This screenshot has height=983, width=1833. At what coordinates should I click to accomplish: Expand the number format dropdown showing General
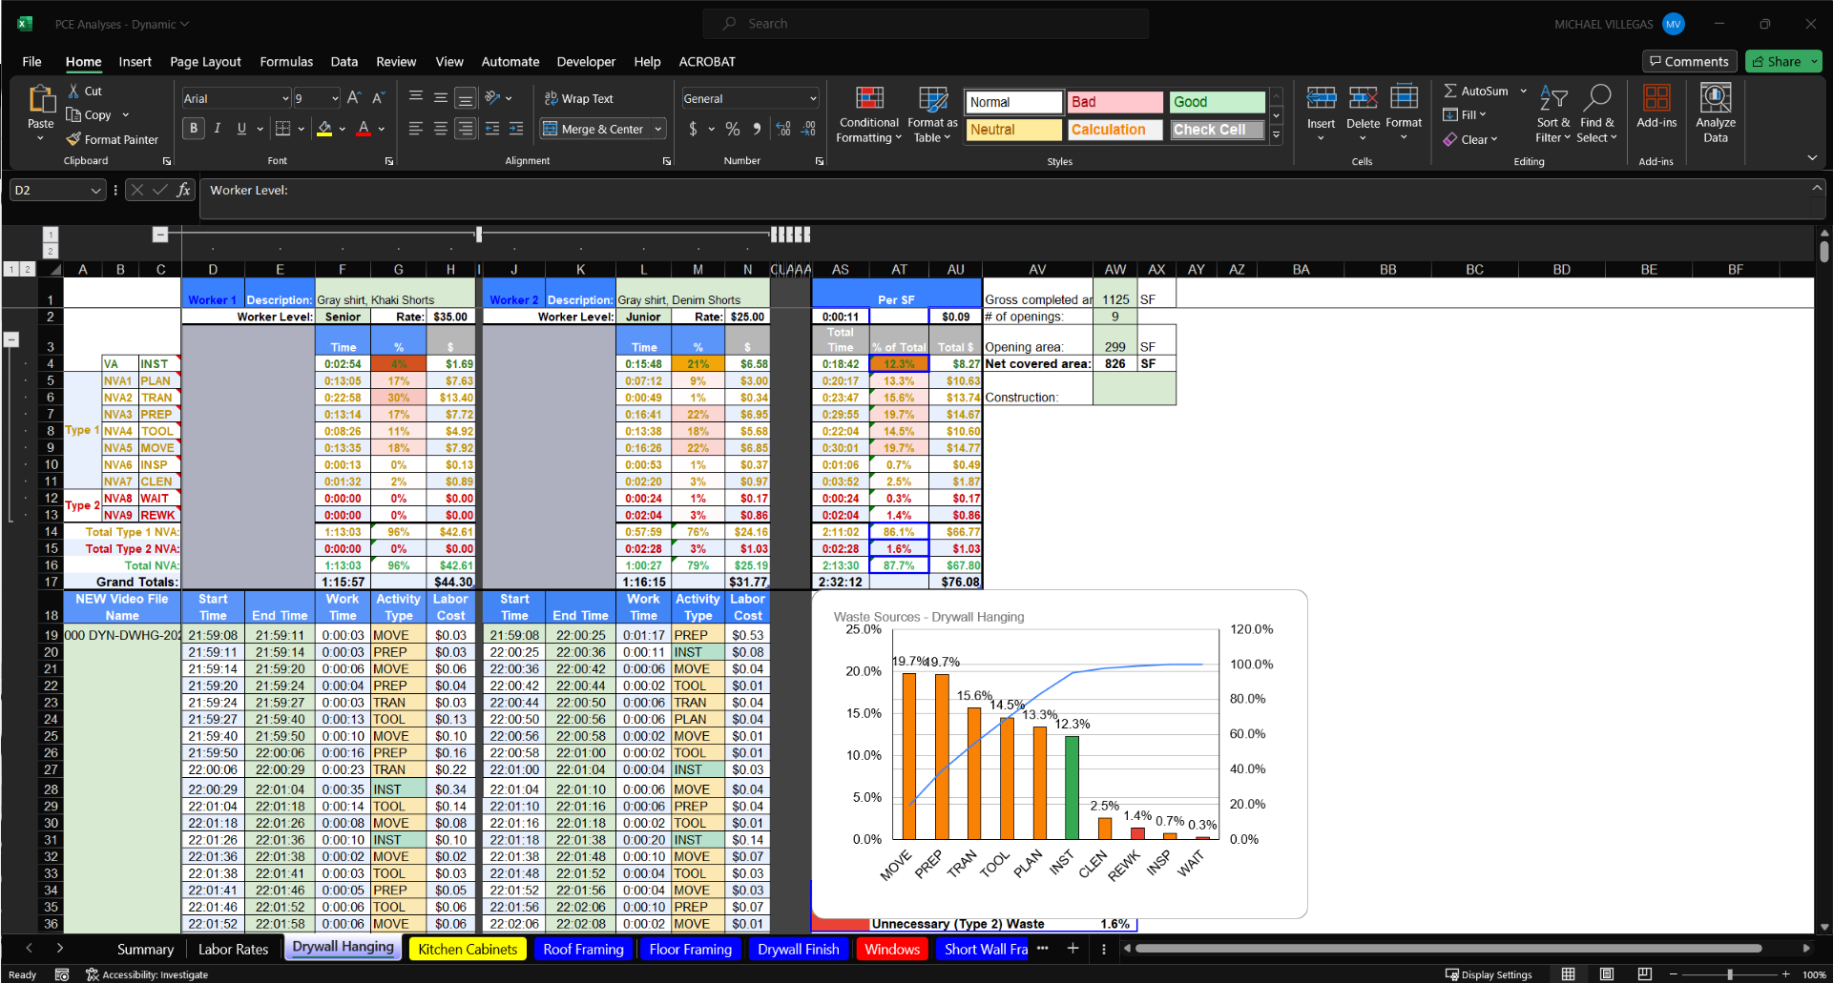click(x=813, y=98)
